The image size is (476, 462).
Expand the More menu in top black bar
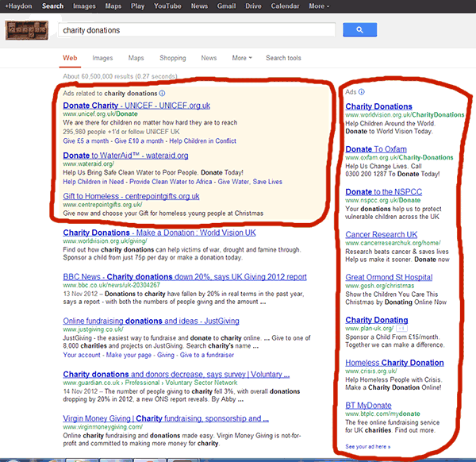[x=319, y=6]
